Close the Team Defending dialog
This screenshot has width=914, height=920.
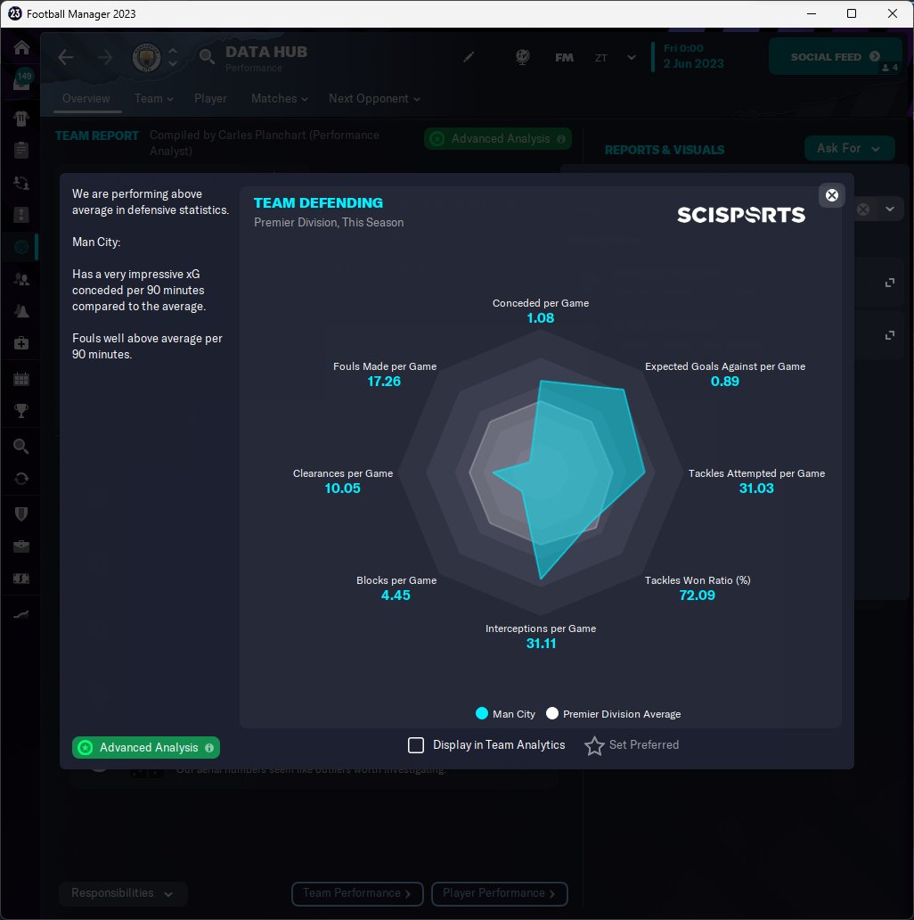831,195
